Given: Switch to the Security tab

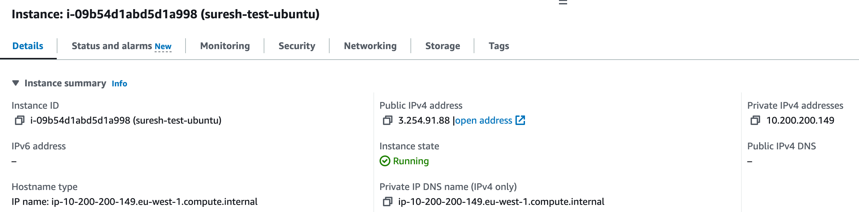Looking at the screenshot, I should (297, 46).
